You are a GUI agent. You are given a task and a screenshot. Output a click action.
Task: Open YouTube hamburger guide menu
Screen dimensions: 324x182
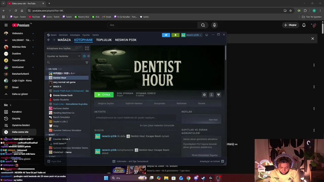6,25
